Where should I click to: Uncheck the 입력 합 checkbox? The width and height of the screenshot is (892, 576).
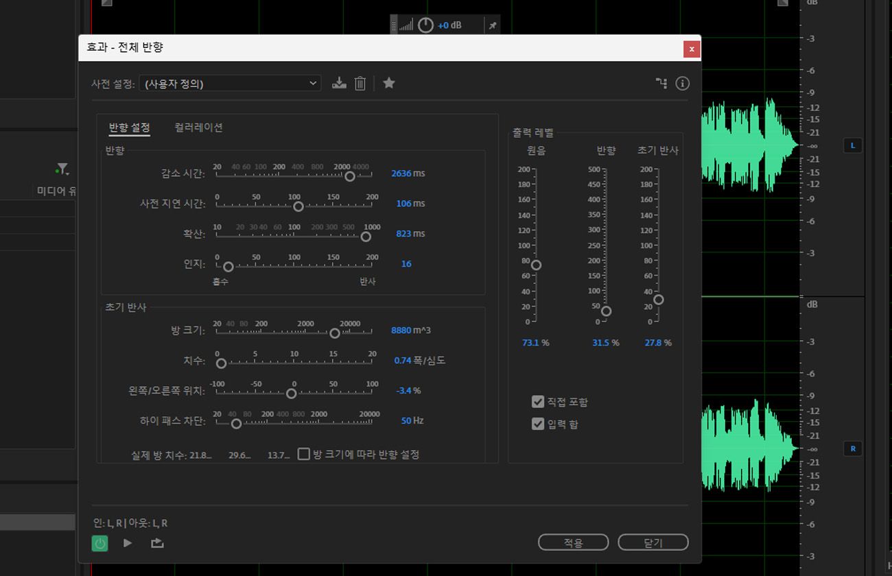[x=538, y=424]
